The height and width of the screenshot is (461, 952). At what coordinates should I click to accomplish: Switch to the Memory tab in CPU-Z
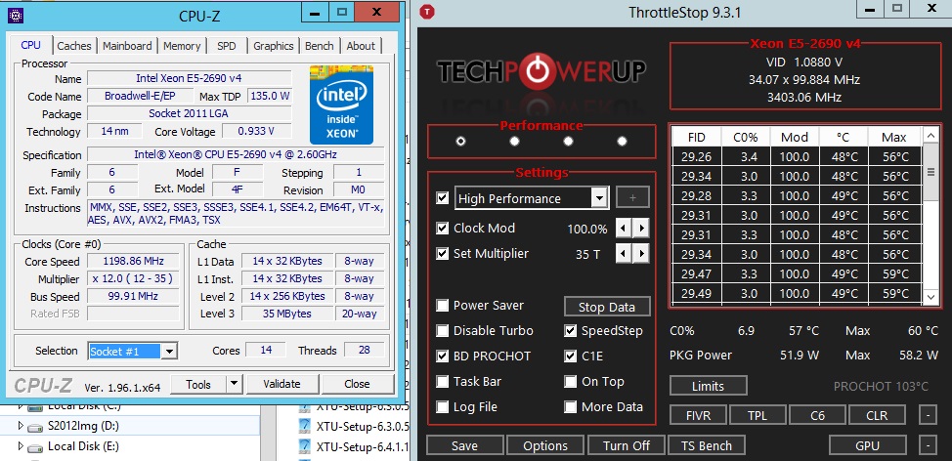[182, 46]
